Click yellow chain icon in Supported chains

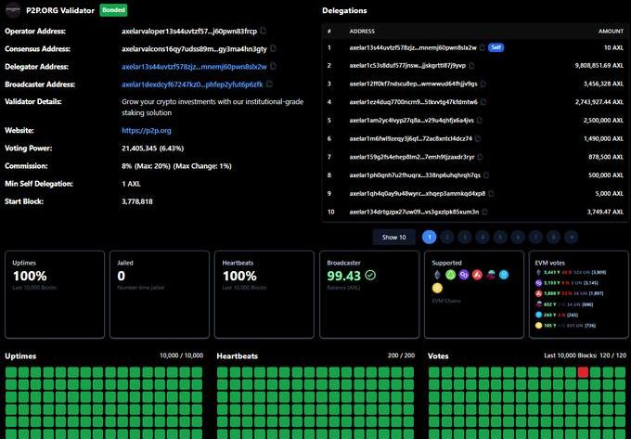(437, 288)
